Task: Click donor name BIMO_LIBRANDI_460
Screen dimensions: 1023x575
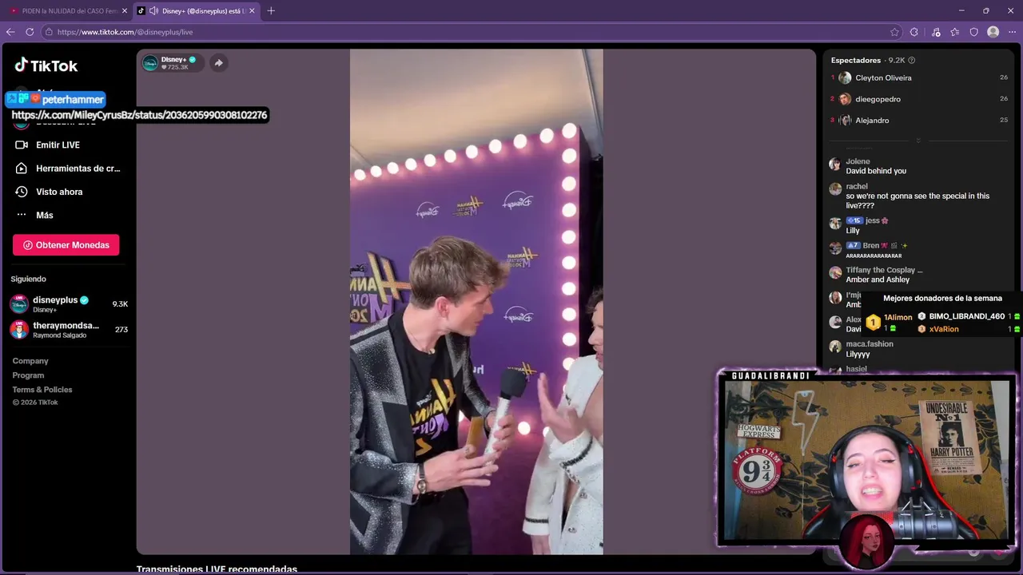Action: [966, 316]
